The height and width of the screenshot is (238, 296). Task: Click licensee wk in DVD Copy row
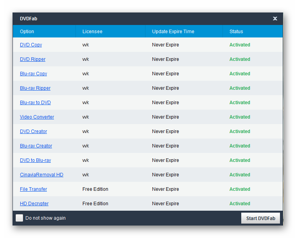[86, 45]
